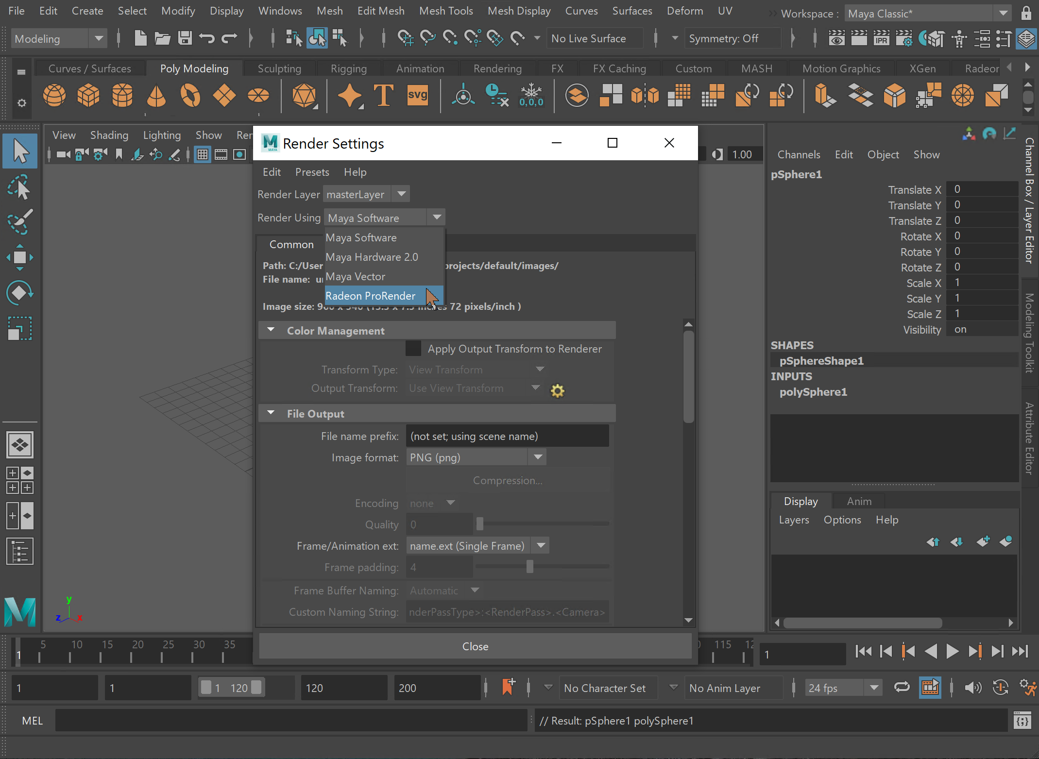
Task: Click the polygon Type text tool
Action: [384, 95]
